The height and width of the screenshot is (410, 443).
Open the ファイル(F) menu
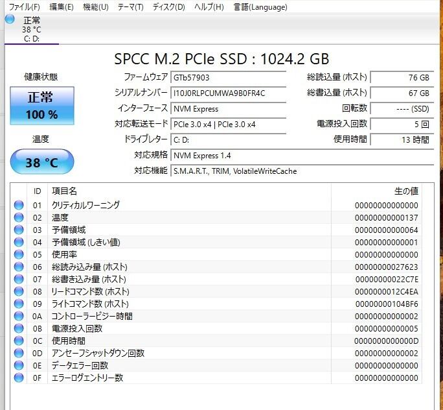pos(25,7)
